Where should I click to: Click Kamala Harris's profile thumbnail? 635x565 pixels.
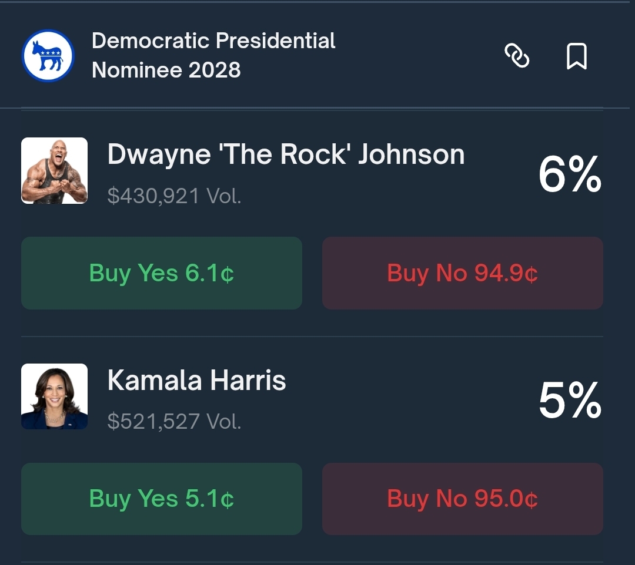(x=54, y=396)
